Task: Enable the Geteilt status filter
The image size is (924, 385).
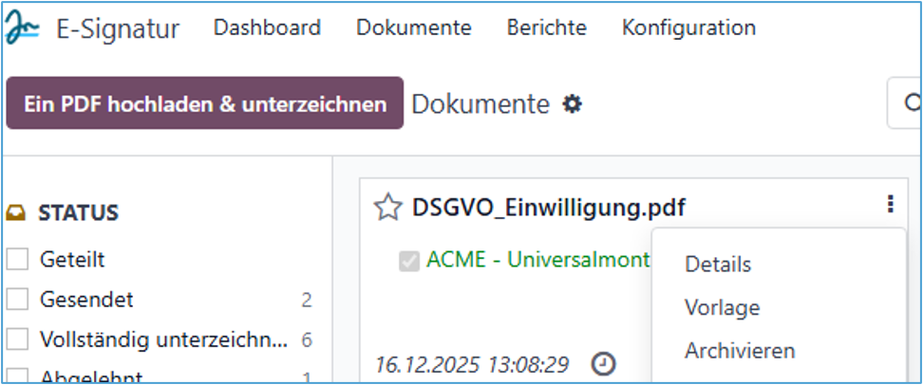Action: click(17, 259)
